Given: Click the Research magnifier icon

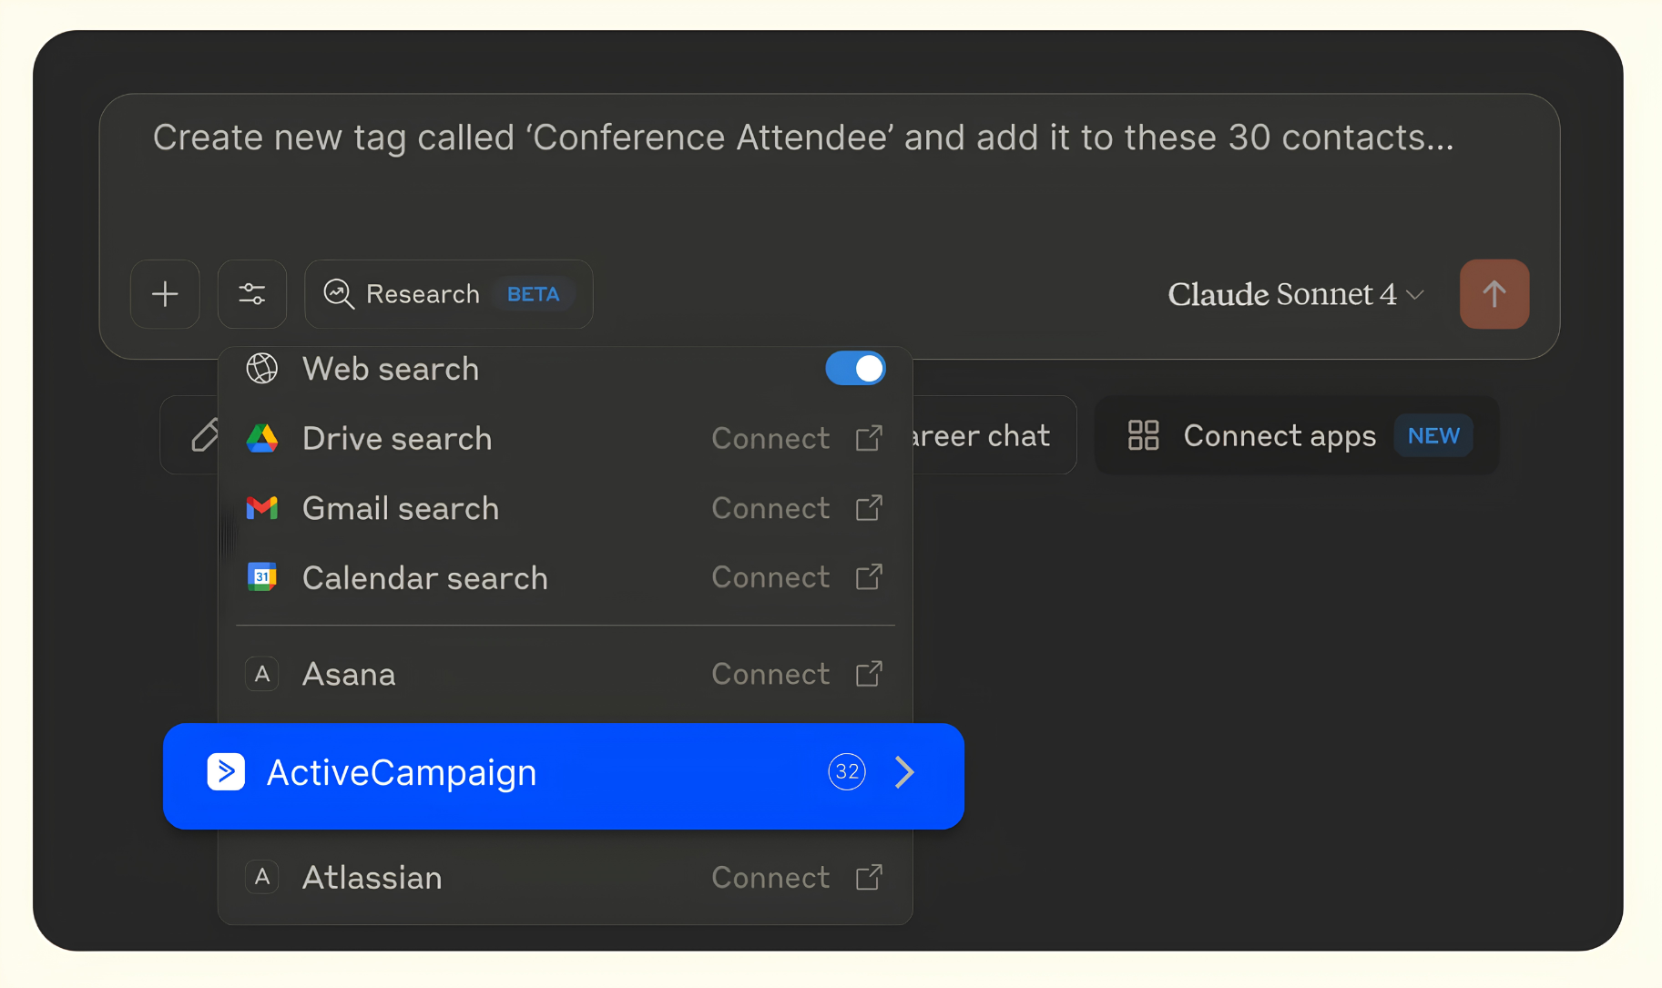Looking at the screenshot, I should tap(339, 294).
